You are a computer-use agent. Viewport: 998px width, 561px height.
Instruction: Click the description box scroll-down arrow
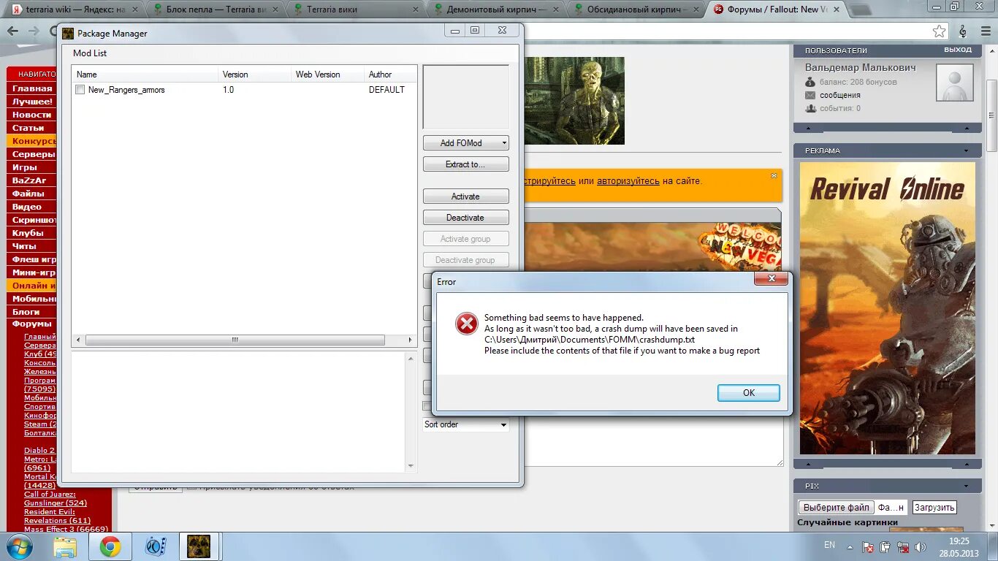411,466
